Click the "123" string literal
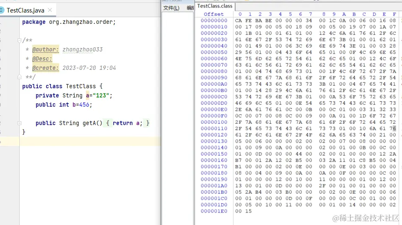Screen dimensions: 402x225 101,96
